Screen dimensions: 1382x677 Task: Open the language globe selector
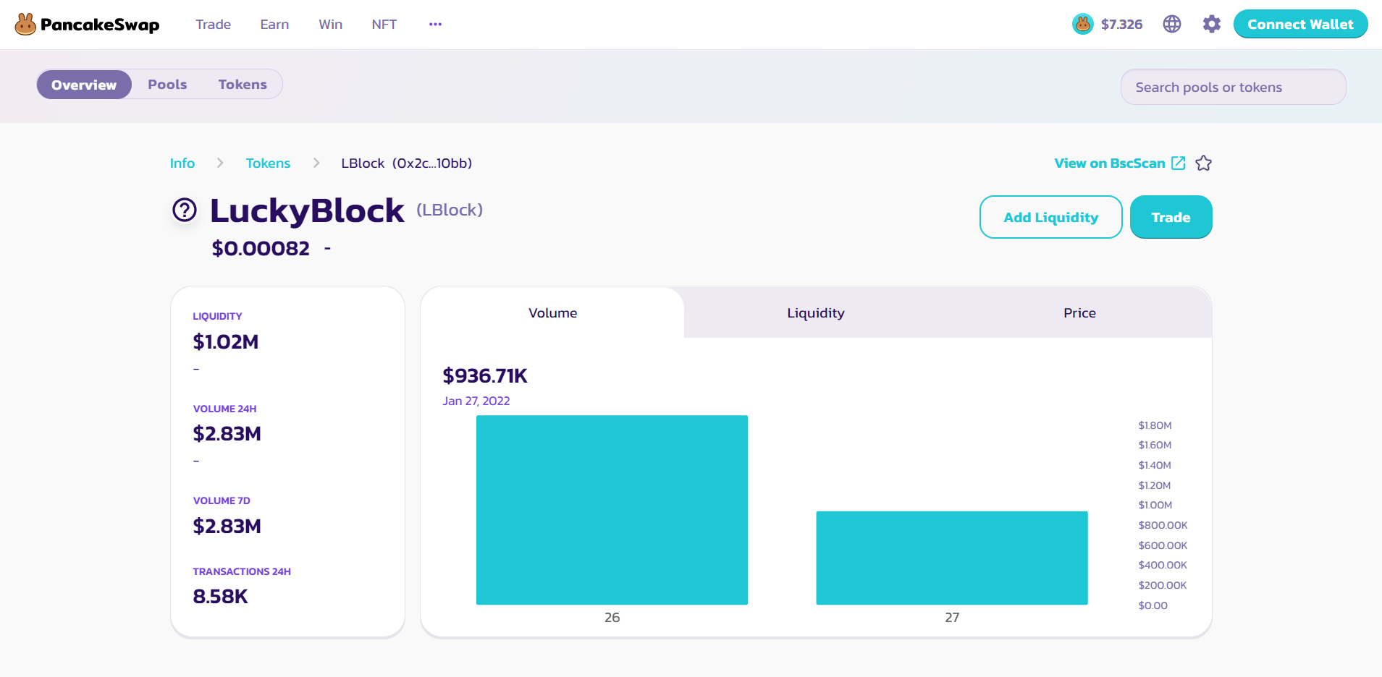[x=1172, y=24]
